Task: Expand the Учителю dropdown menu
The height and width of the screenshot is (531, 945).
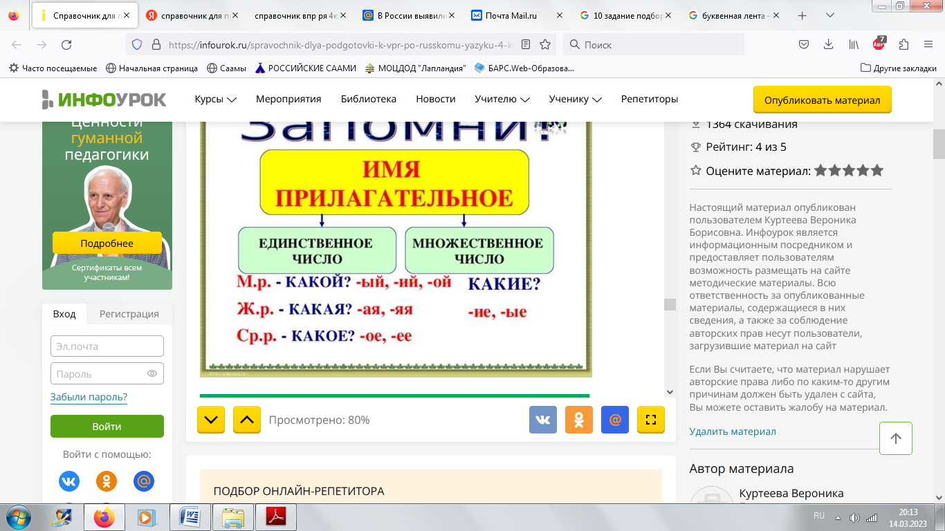Action: tap(502, 99)
